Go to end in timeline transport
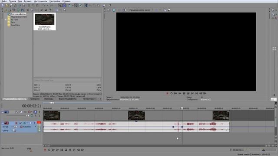 pos(74,150)
